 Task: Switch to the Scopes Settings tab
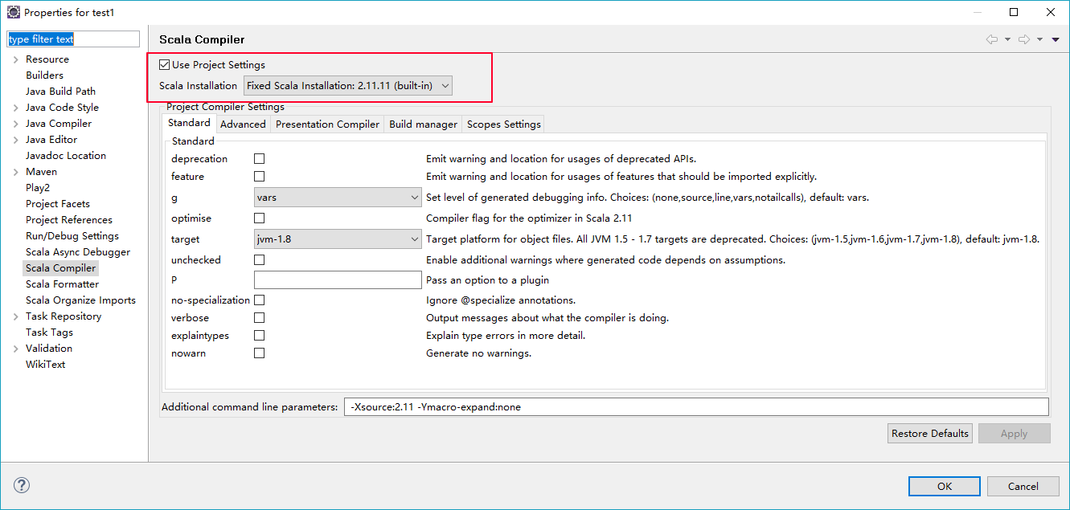[503, 124]
